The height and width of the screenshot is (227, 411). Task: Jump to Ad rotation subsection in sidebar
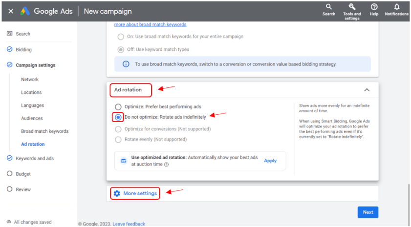coord(33,144)
